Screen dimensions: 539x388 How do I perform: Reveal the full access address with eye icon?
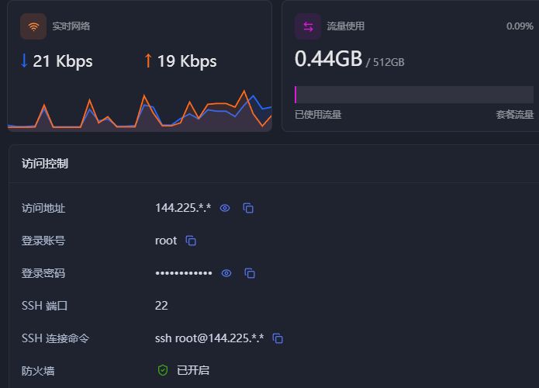coord(225,208)
